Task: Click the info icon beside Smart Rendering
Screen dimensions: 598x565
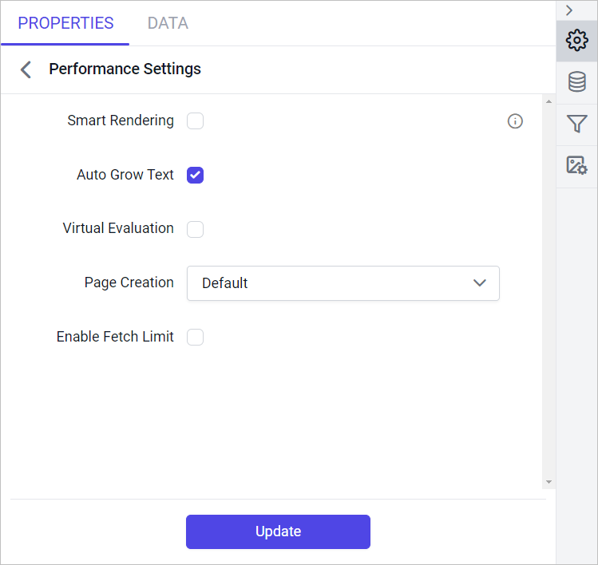Action: (x=515, y=121)
